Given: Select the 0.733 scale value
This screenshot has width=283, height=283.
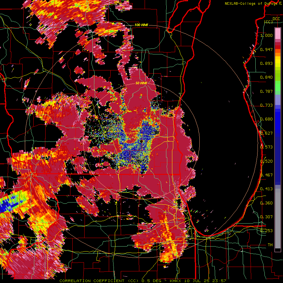Looking at the screenshot, I should pyautogui.click(x=266, y=105).
